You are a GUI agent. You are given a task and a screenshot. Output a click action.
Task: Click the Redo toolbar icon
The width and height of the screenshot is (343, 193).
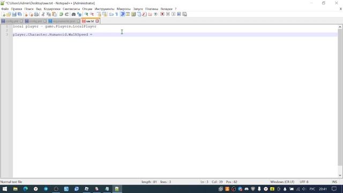tap(66, 14)
